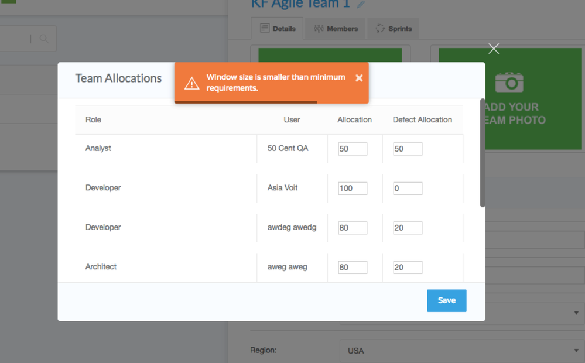Edit Defect Allocation field for aweg aweg
The width and height of the screenshot is (585, 363).
coord(408,268)
